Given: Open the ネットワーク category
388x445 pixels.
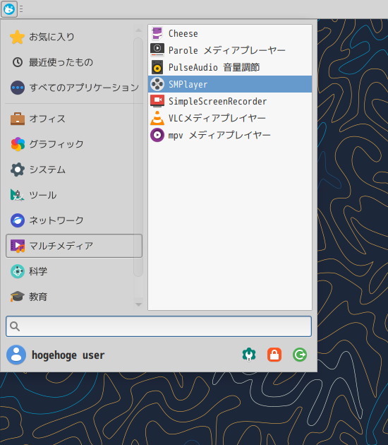Looking at the screenshot, I should 69,220.
